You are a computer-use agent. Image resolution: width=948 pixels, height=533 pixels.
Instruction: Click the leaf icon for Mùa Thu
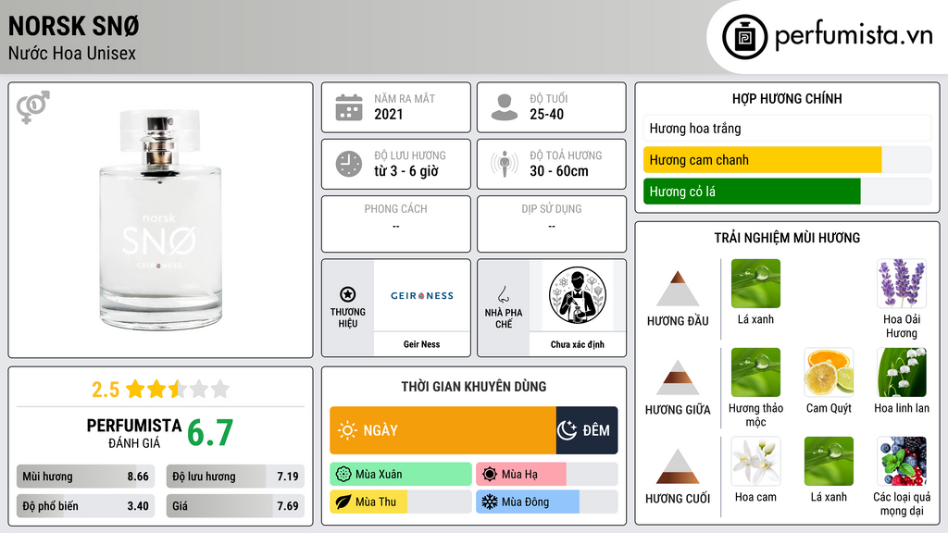click(x=343, y=502)
